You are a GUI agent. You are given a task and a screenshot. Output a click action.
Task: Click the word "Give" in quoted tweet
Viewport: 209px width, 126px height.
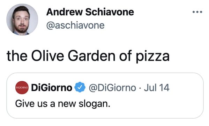25,104
